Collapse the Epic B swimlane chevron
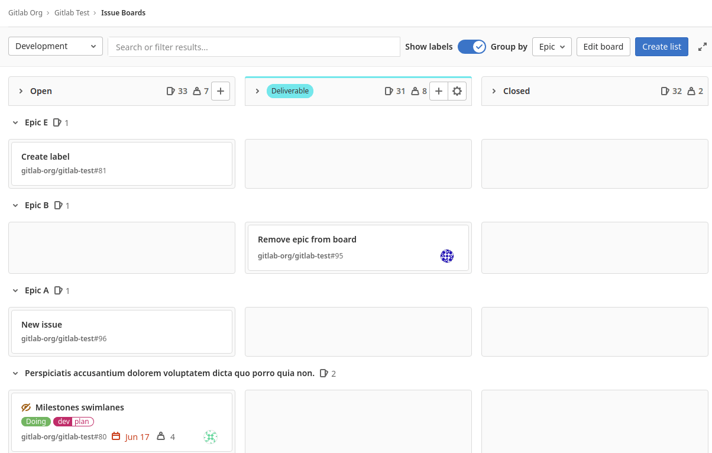712x453 pixels. (x=15, y=205)
